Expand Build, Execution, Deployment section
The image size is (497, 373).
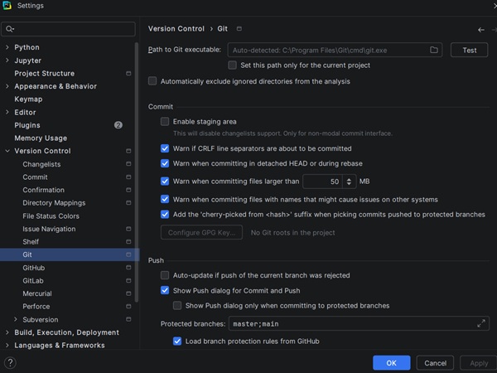7,332
